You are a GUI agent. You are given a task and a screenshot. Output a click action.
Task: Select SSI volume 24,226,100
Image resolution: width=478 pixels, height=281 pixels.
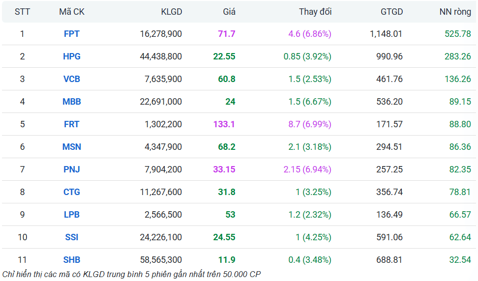161,237
